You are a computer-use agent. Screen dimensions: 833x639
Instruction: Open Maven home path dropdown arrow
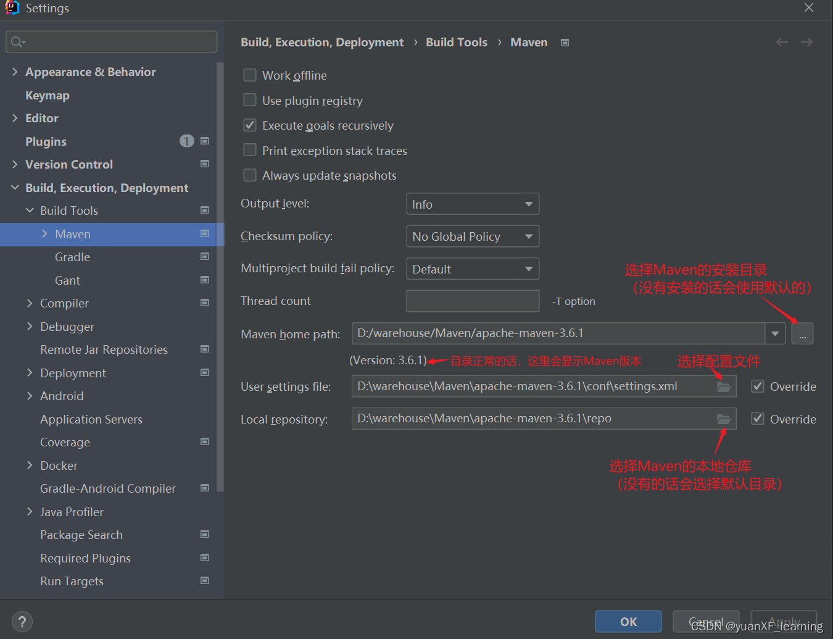(775, 333)
